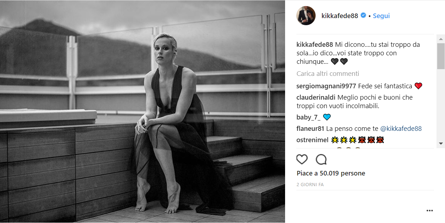
Task: Open sergiomagnani9977's profile
Action: (326, 86)
